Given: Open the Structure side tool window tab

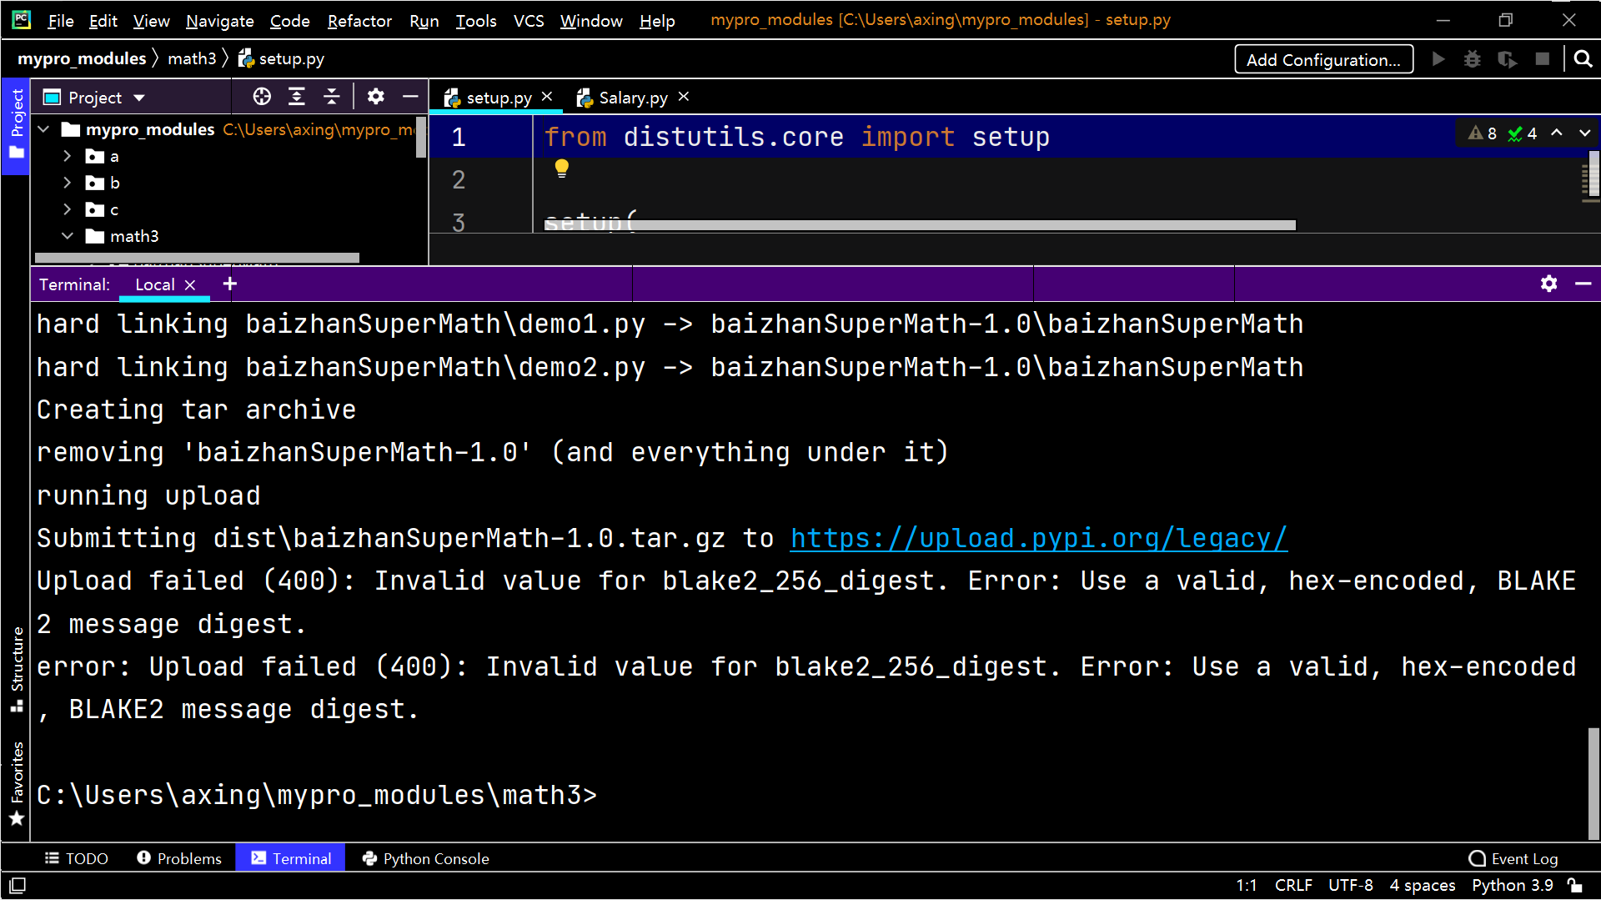Looking at the screenshot, I should click(x=16, y=670).
